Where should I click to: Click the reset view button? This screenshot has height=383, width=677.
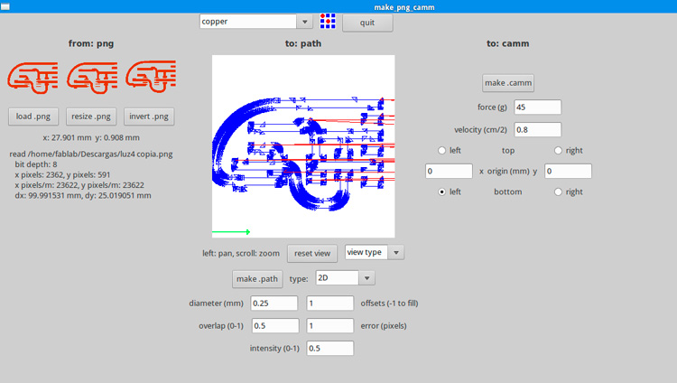point(312,253)
